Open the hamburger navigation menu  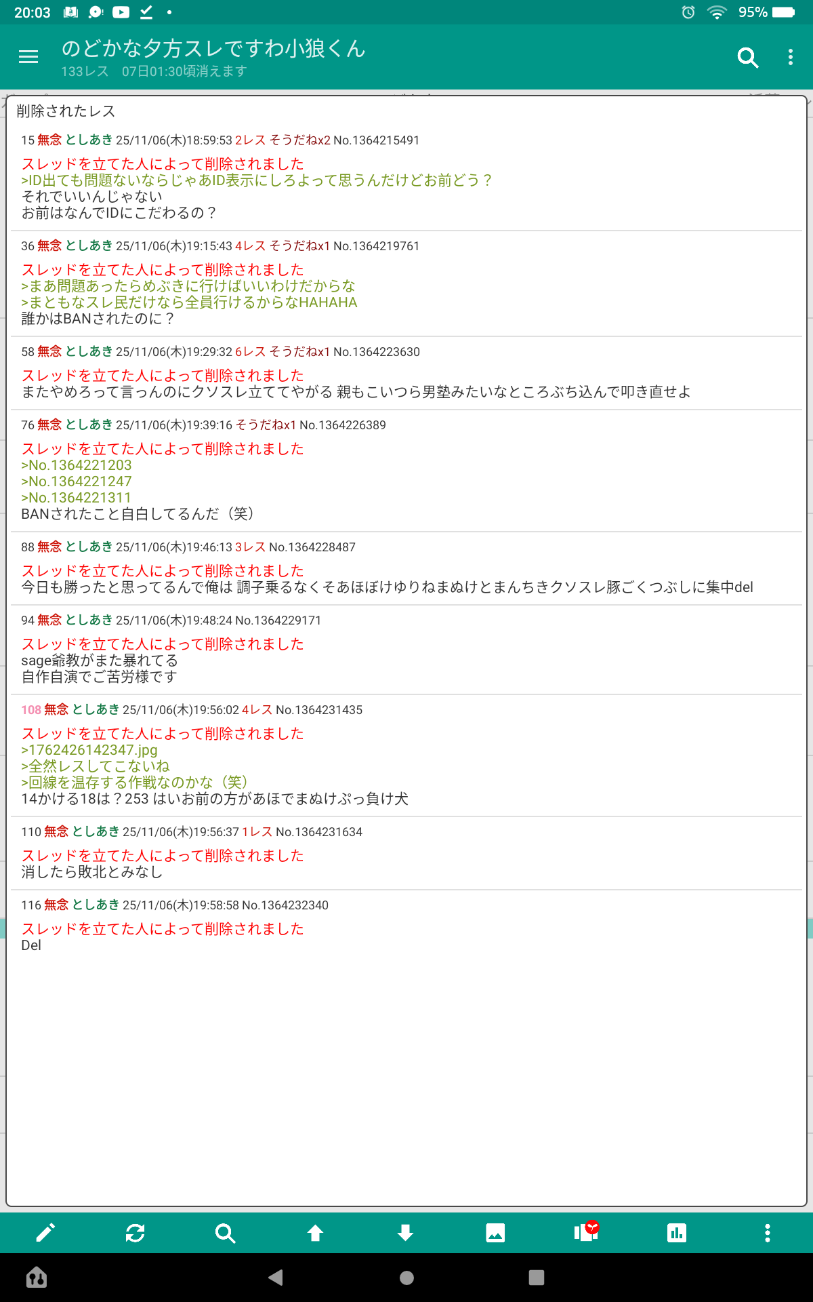click(28, 58)
